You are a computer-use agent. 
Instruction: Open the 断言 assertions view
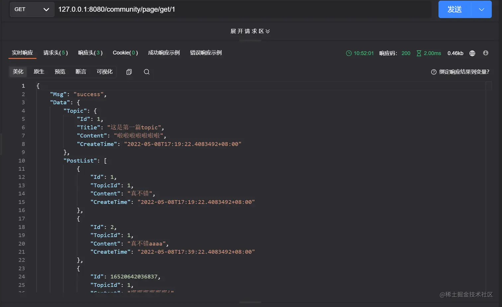[81, 72]
